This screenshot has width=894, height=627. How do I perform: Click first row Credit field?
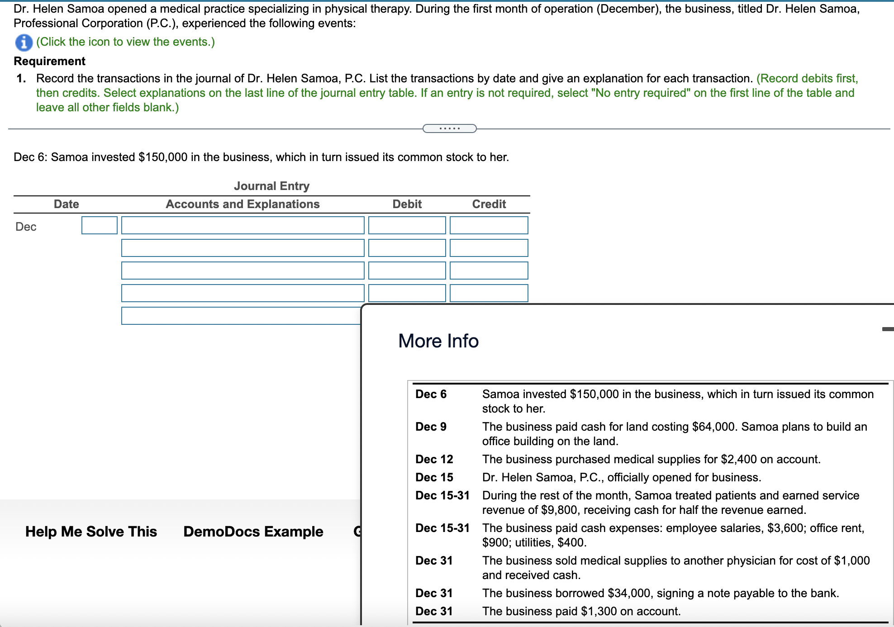[489, 225]
